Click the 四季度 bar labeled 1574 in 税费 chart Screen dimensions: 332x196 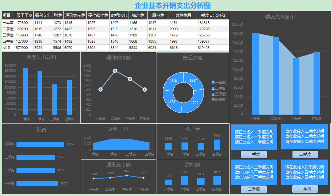coord(40,144)
